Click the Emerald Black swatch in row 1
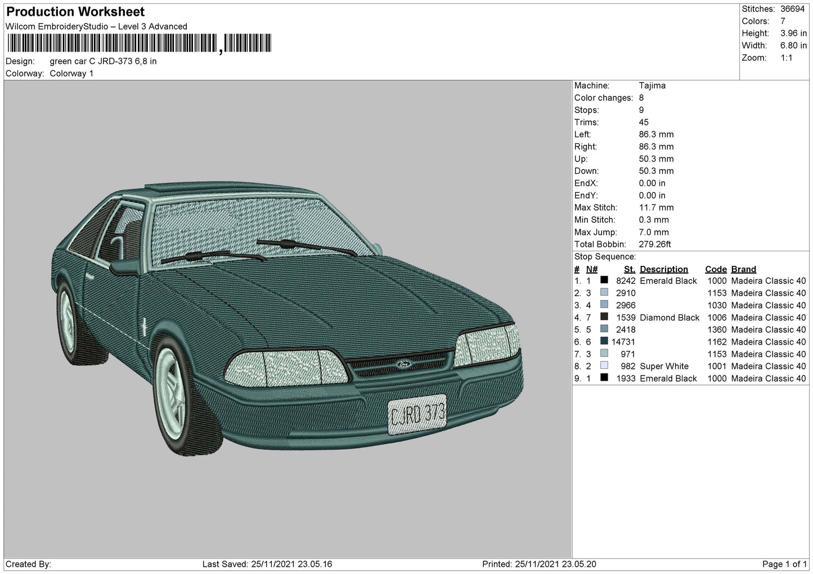Image resolution: width=813 pixels, height=574 pixels. click(604, 280)
